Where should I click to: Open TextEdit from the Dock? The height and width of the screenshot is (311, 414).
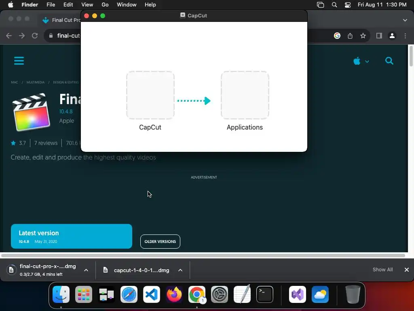(242, 294)
